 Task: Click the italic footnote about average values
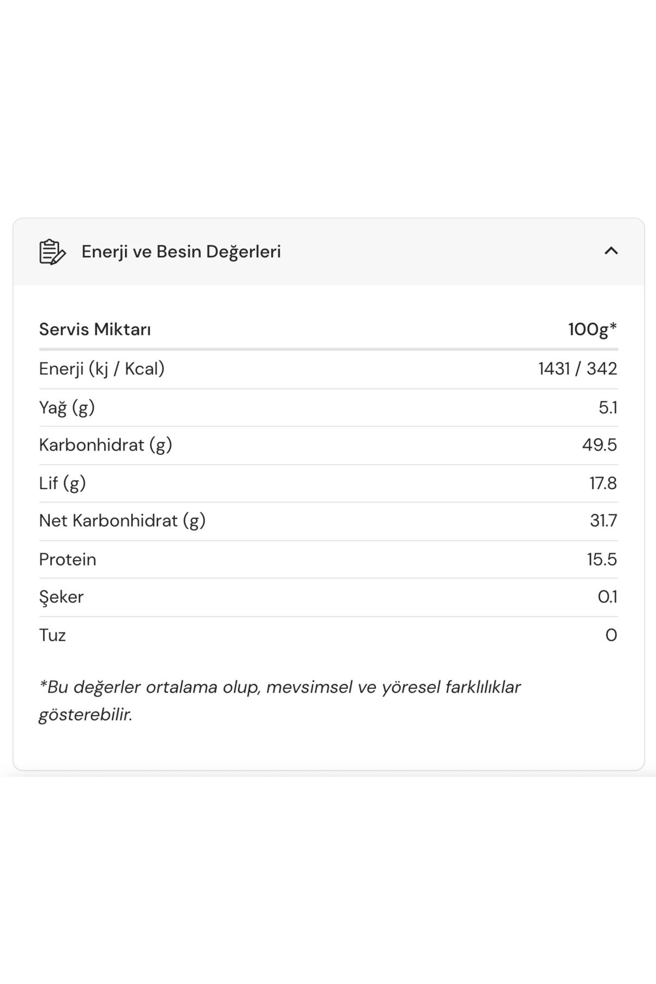coord(279,701)
